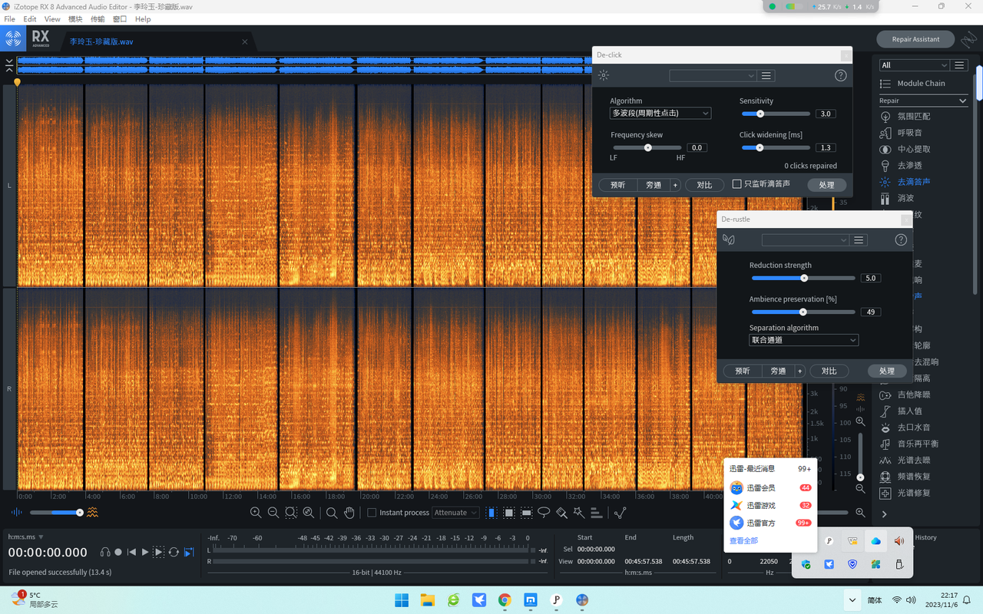Check 只监听滴答声 in De-click
The image size is (983, 614).
(736, 184)
